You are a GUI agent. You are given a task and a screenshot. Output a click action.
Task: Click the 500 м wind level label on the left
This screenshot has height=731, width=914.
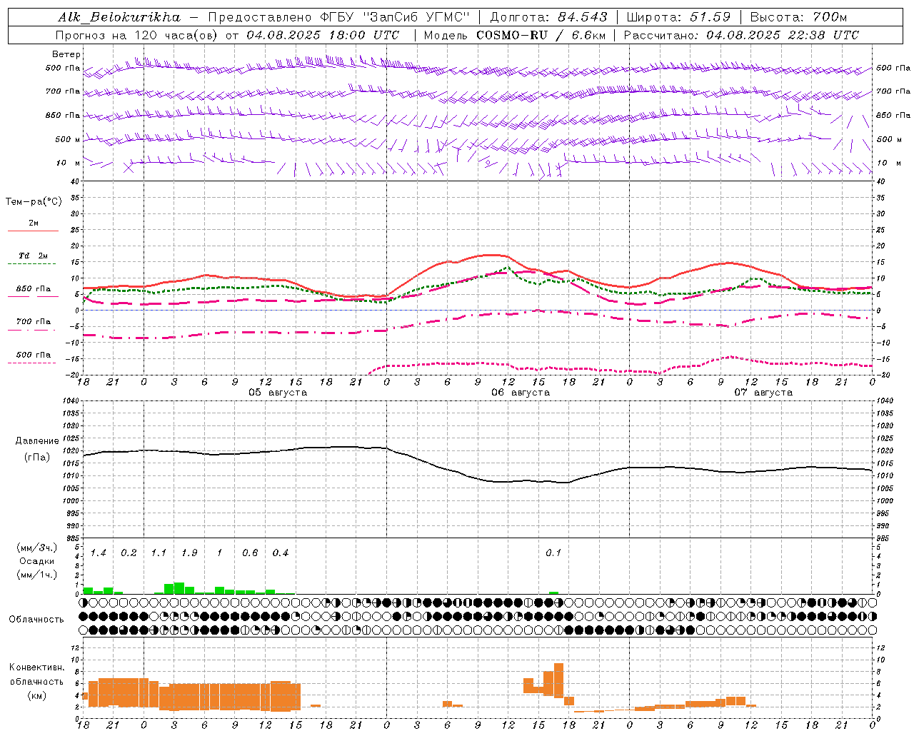pyautogui.click(x=68, y=139)
